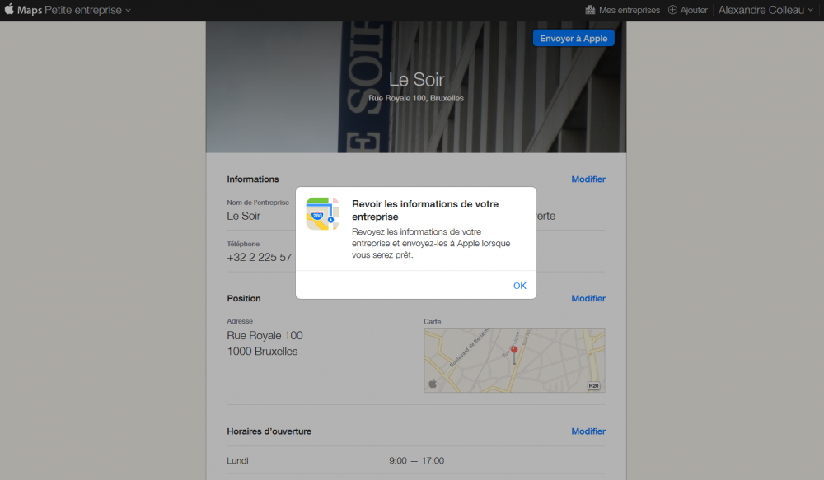Click the 9:00 — 17:00 hours value
The width and height of the screenshot is (824, 480).
416,460
